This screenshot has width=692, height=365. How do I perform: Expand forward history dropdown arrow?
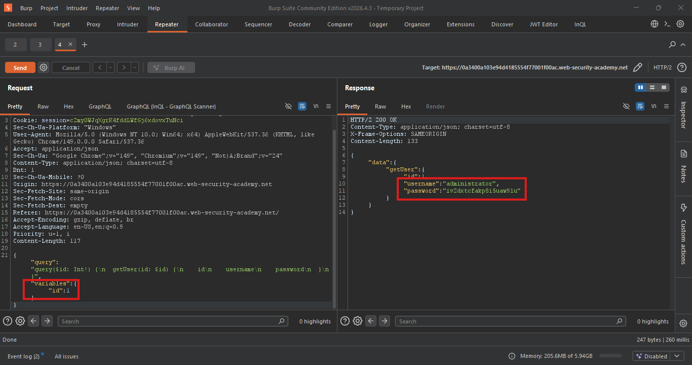point(135,67)
